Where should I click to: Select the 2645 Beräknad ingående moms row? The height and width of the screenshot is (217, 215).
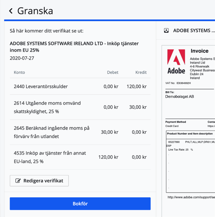pyautogui.click(x=80, y=132)
